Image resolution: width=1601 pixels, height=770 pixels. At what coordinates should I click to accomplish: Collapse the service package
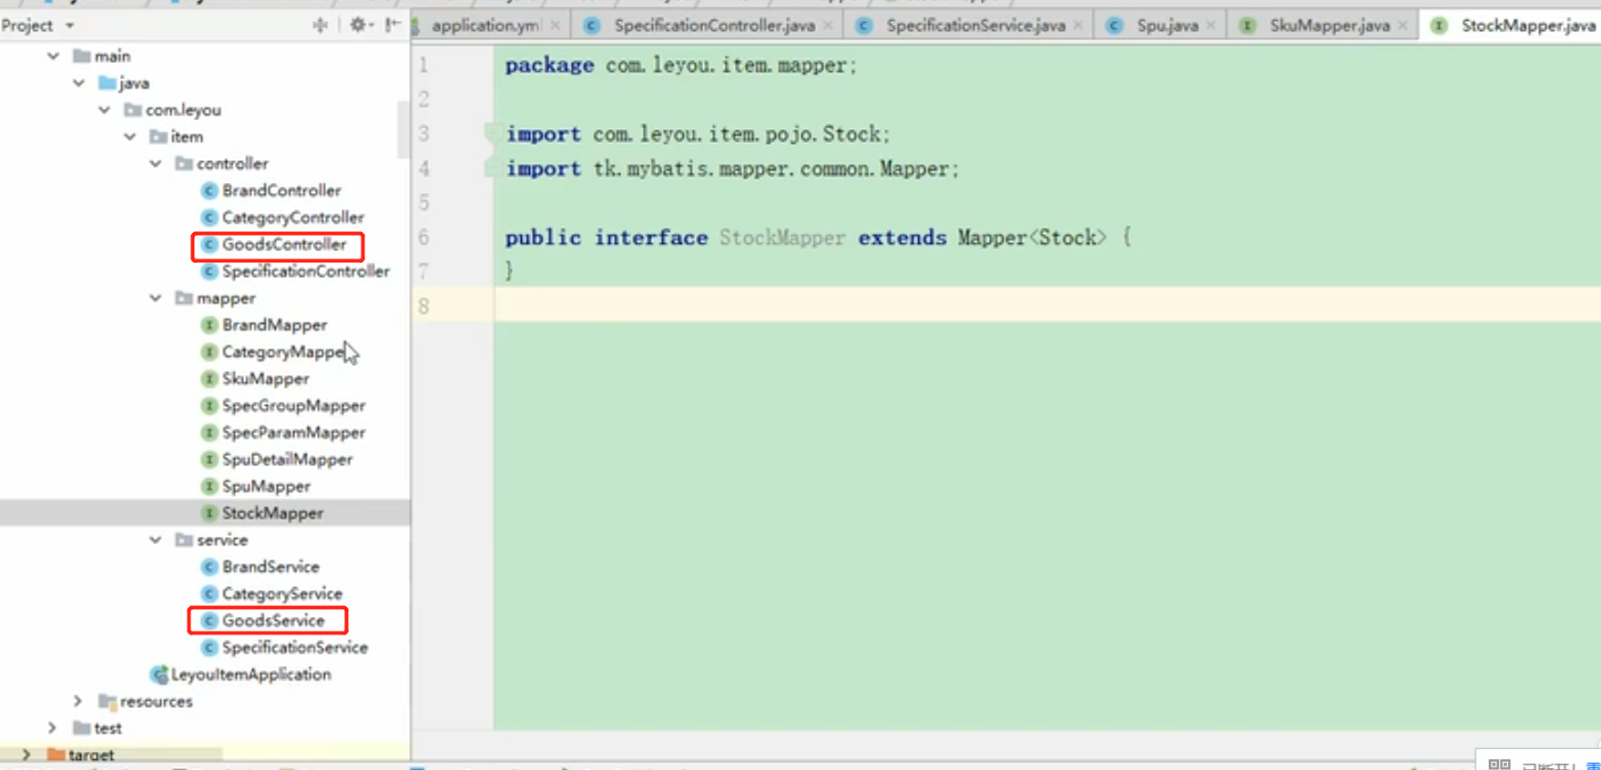tap(156, 540)
